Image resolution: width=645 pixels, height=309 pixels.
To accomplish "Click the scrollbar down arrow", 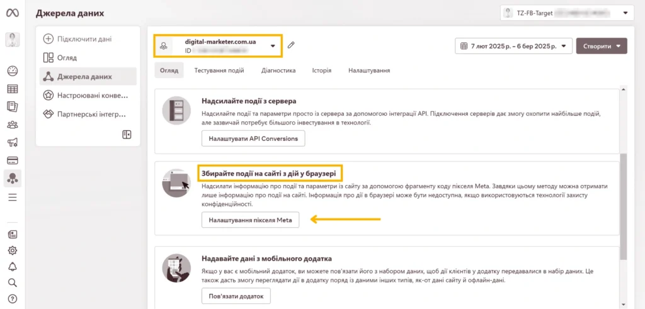I will click(x=624, y=305).
